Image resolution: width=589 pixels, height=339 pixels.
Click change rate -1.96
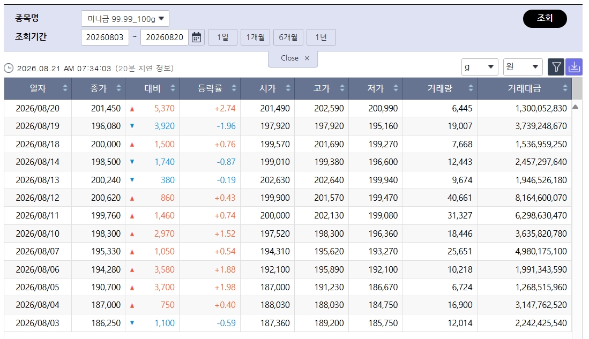(x=226, y=126)
